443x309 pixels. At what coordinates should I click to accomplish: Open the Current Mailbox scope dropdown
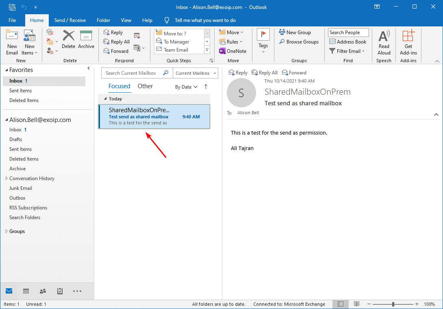tap(195, 73)
